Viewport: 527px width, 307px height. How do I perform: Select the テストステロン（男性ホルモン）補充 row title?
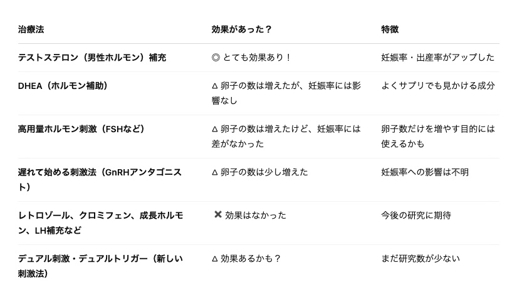click(92, 58)
